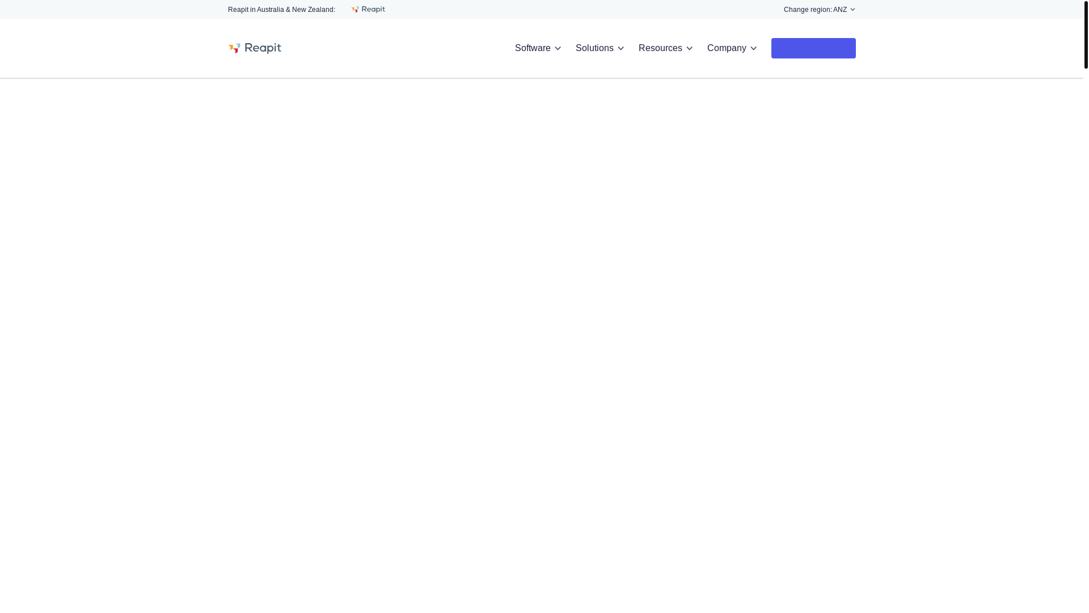
Task: Open the Change region ANZ dropdown
Action: [x=820, y=10]
